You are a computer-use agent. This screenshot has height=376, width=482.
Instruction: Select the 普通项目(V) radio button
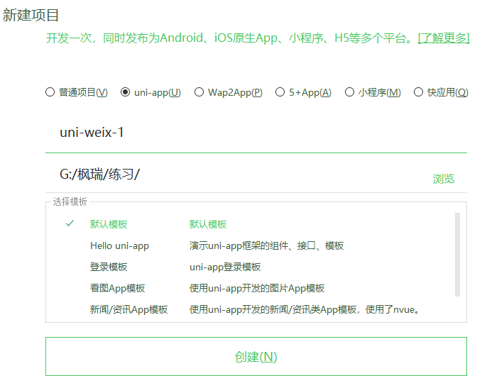tap(77, 92)
